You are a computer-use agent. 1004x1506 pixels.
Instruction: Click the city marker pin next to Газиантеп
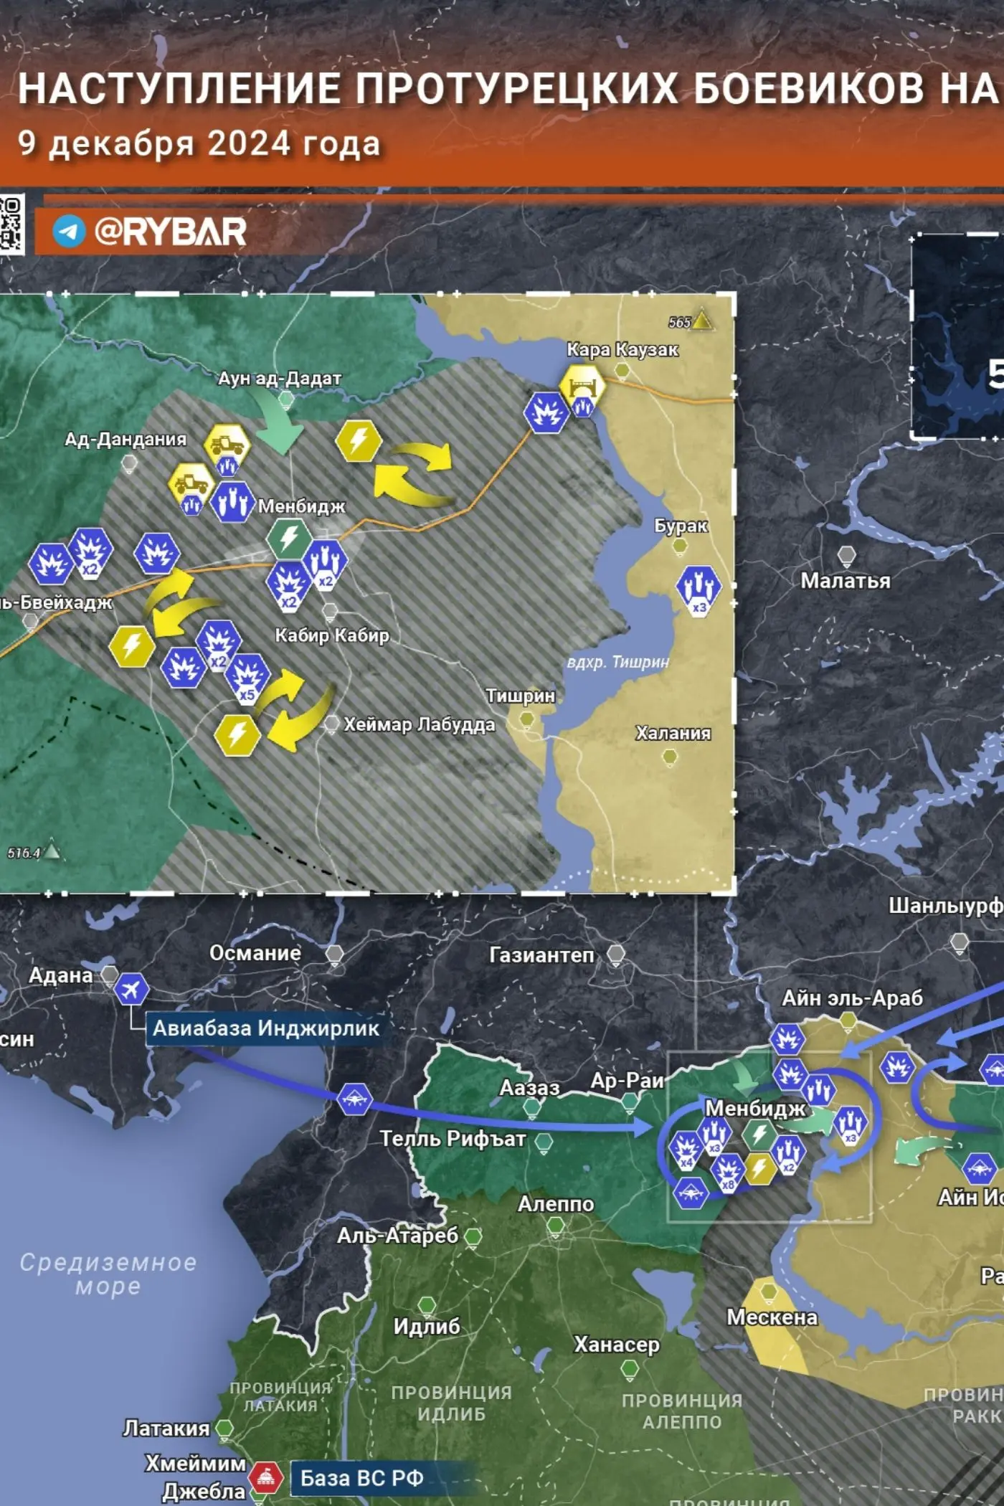pyautogui.click(x=616, y=954)
